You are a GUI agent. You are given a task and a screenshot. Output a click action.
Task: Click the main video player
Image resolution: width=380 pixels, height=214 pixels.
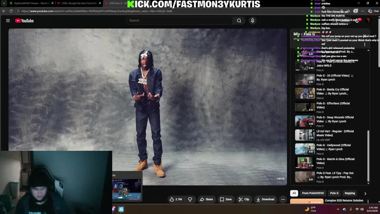point(148,107)
